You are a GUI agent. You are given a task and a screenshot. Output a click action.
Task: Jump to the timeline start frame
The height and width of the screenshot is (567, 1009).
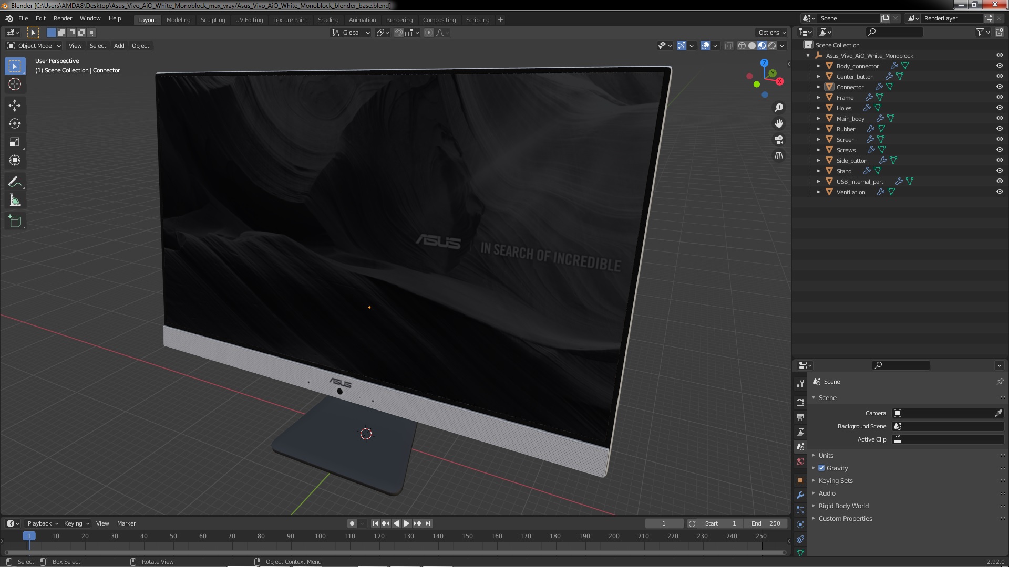coord(375,523)
